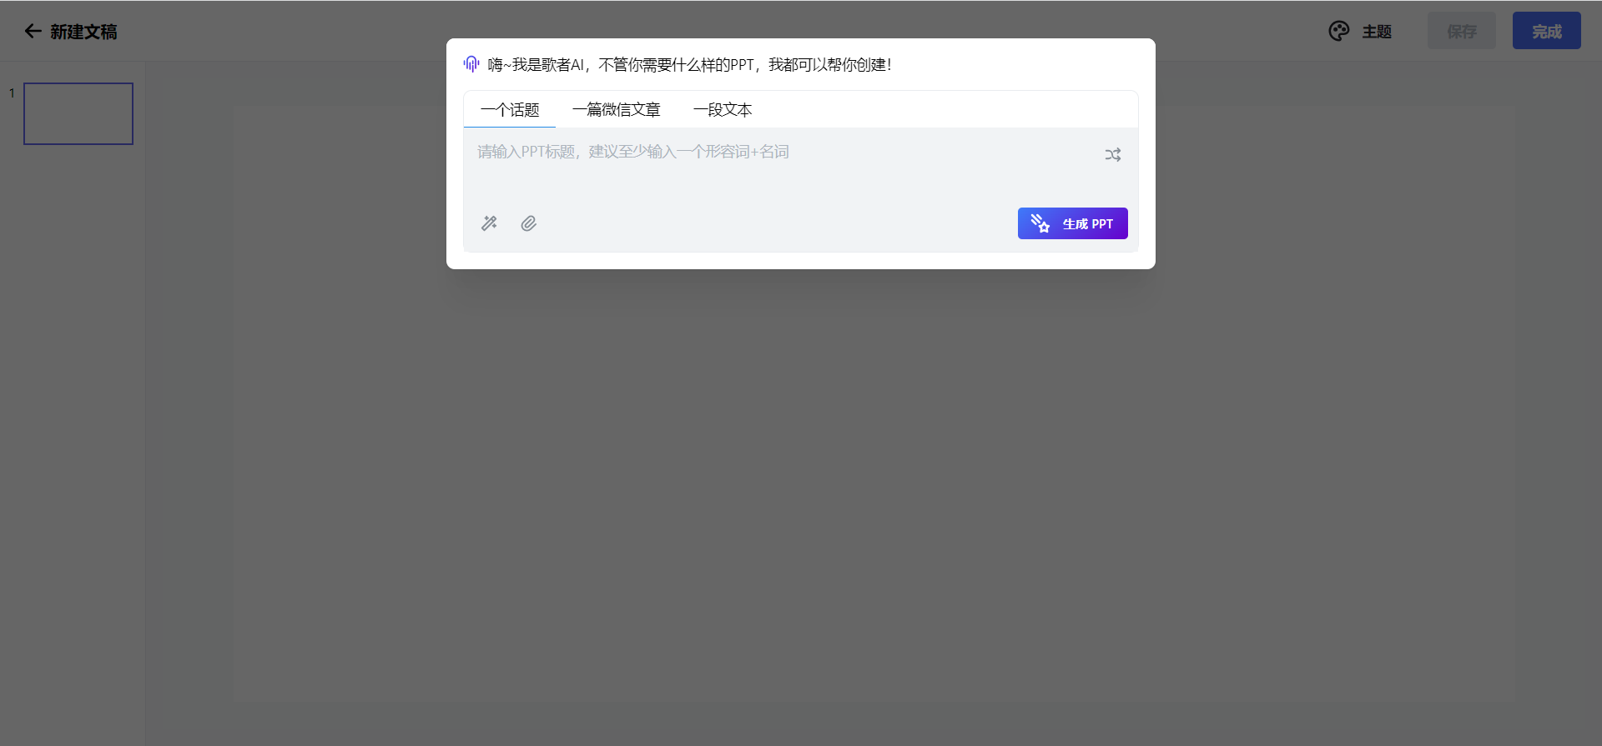Click the 完成 button
The width and height of the screenshot is (1602, 746).
1546,31
